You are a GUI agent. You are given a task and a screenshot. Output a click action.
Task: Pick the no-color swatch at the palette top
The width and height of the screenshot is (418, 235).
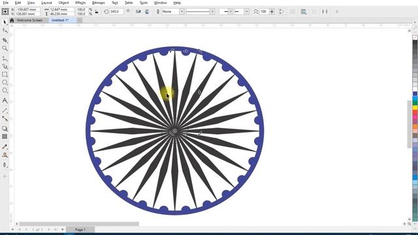pyautogui.click(x=415, y=38)
